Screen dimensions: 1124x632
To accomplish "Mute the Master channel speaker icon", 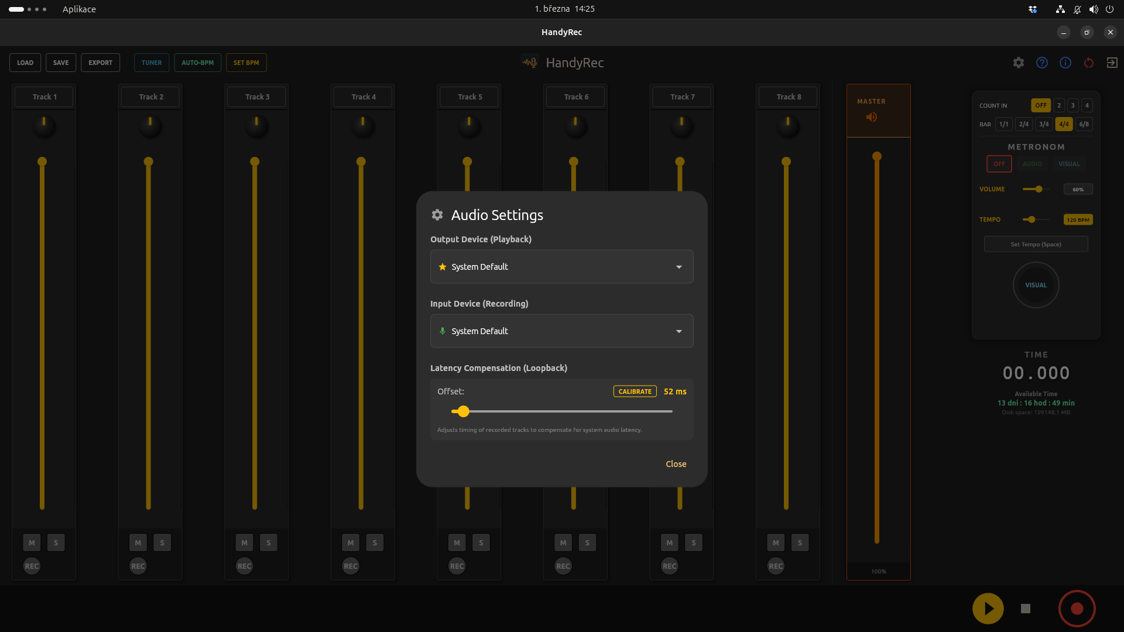I will (872, 117).
